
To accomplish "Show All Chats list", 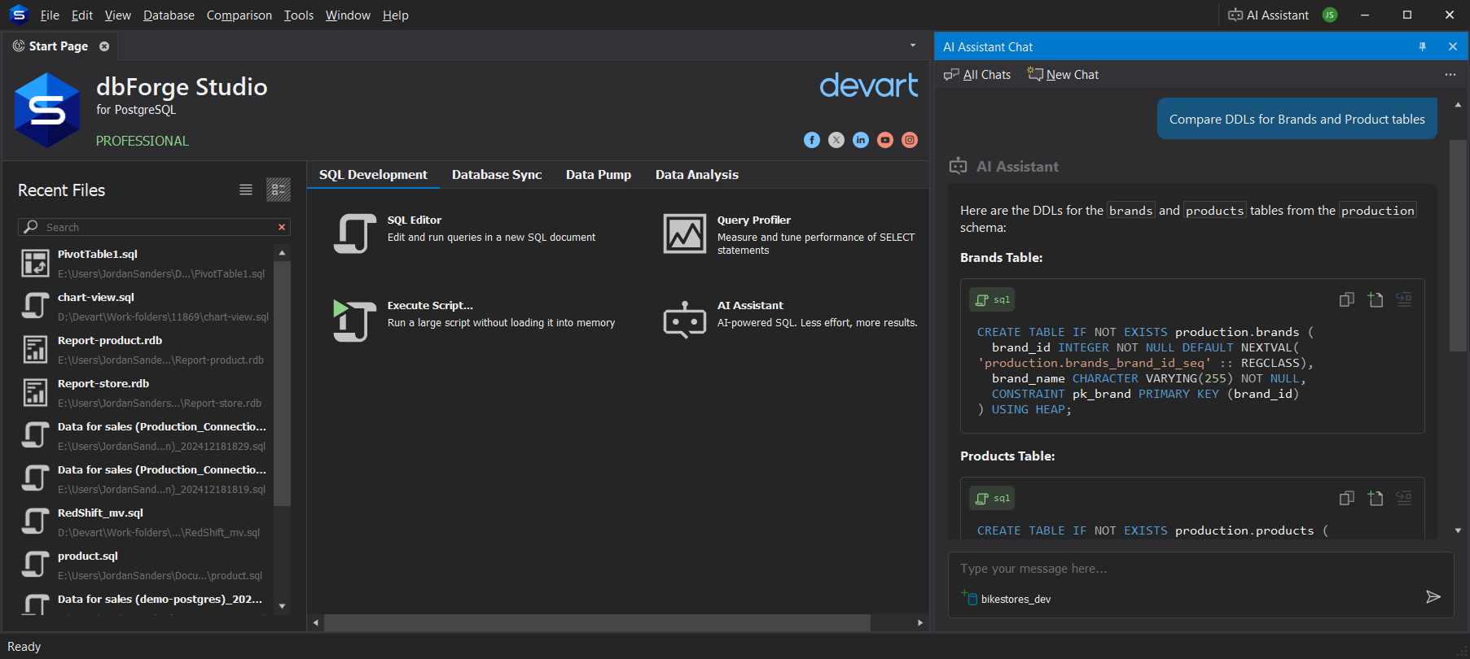I will click(x=977, y=75).
